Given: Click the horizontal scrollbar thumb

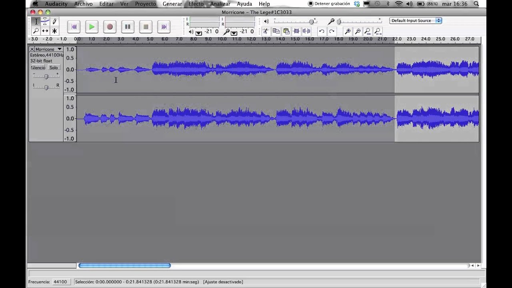Looking at the screenshot, I should click(124, 266).
